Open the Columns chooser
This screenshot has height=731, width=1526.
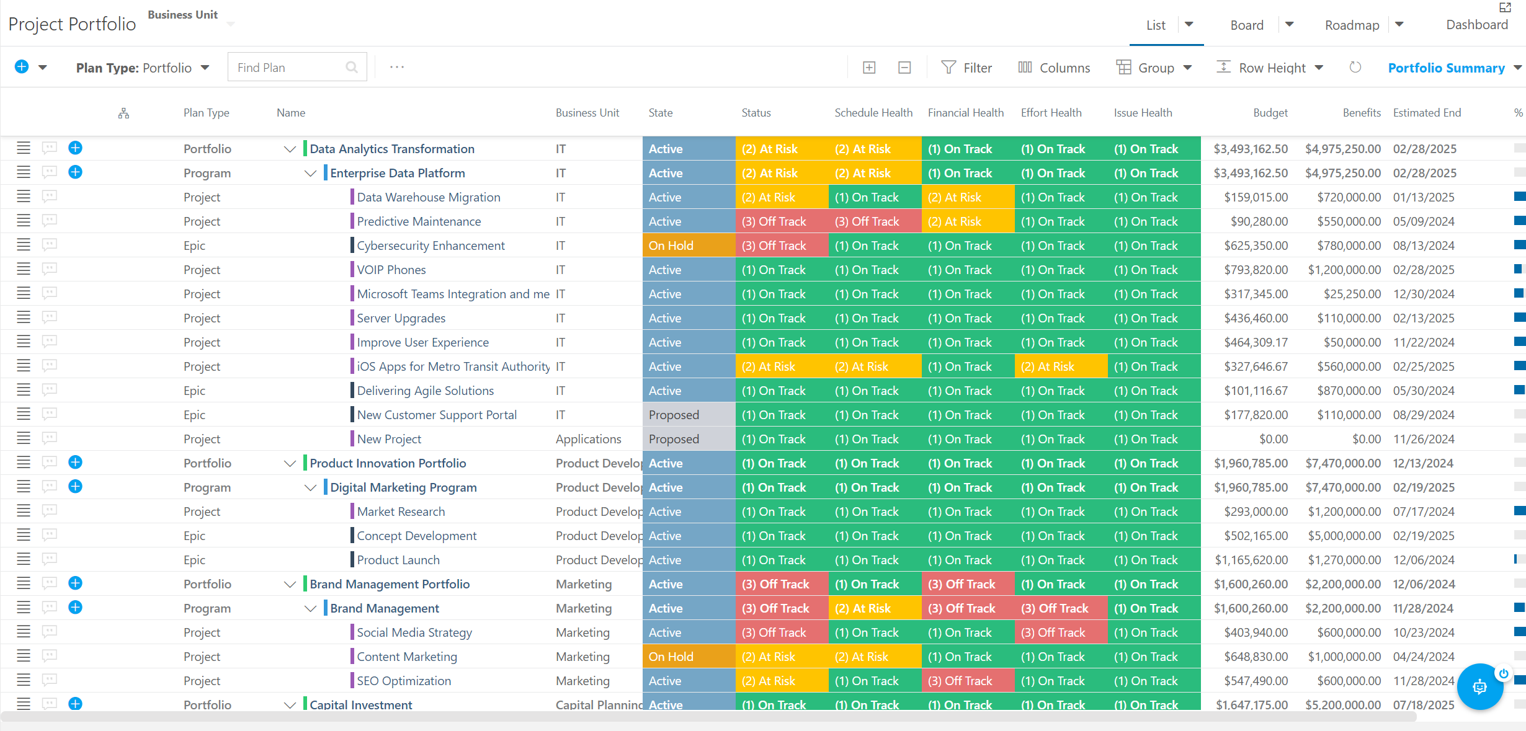click(x=1054, y=68)
